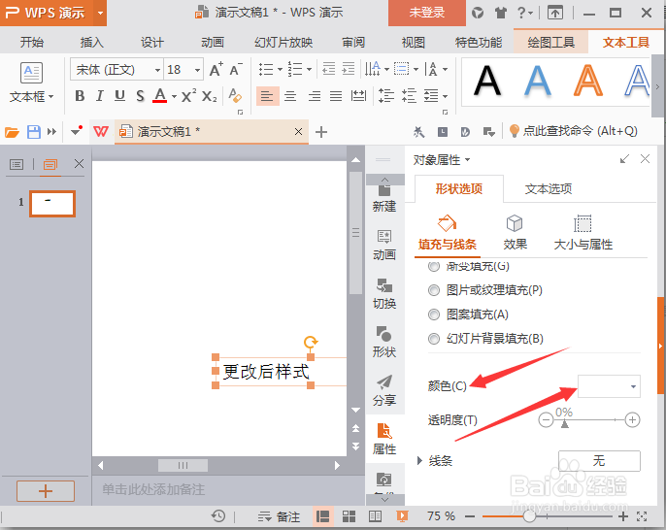The width and height of the screenshot is (666, 530).
Task: Click the 点此查找命令 search field
Action: pos(574,131)
